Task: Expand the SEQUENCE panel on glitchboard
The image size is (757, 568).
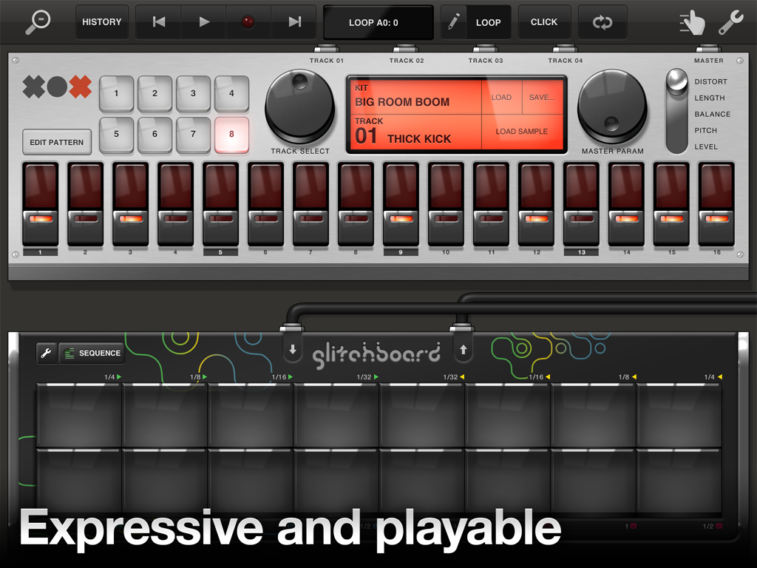Action: click(x=92, y=353)
